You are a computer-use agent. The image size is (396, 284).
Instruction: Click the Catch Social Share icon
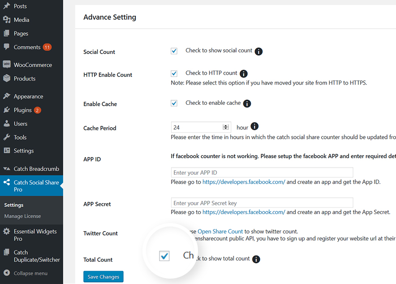[7, 182]
